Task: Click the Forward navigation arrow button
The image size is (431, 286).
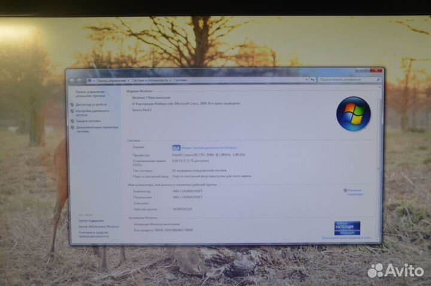Action: (x=78, y=80)
